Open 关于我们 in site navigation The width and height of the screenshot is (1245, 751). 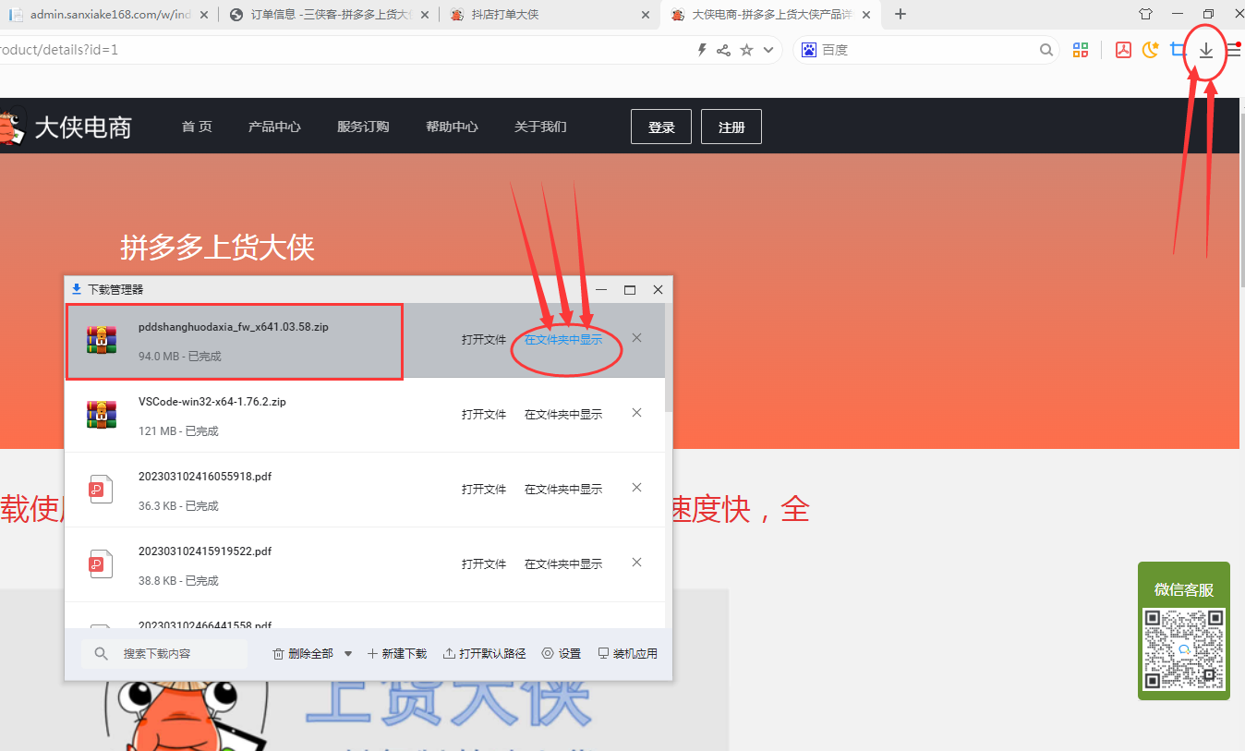pyautogui.click(x=540, y=127)
